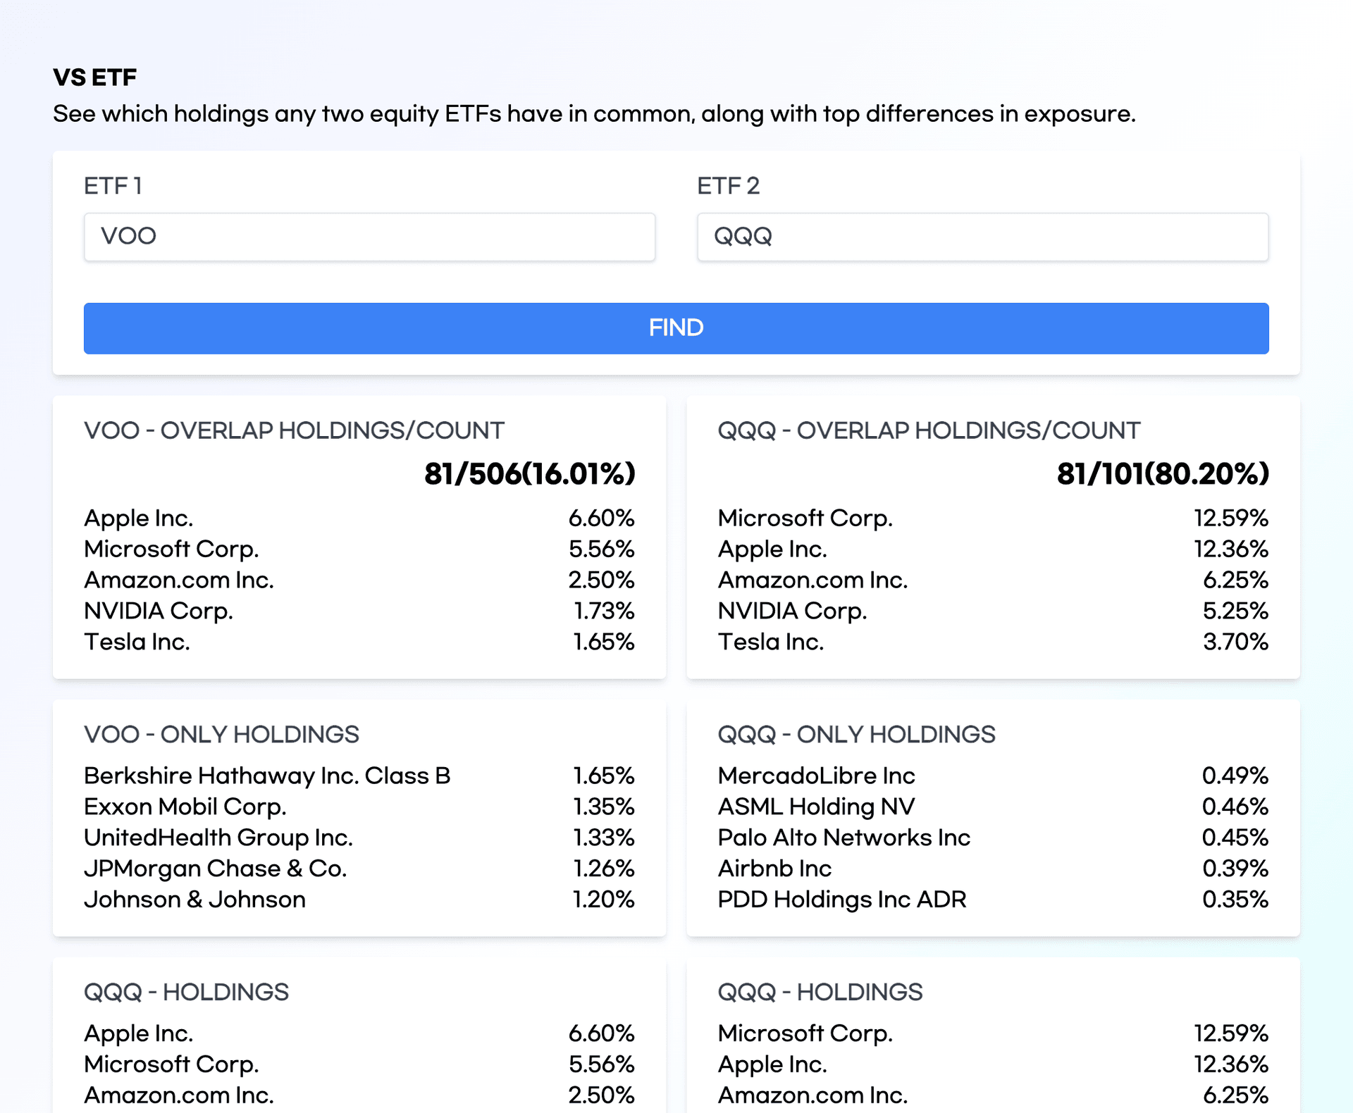This screenshot has width=1353, height=1113.
Task: Click the QQQ - ONLY HOLDINGS title
Action: click(x=856, y=735)
